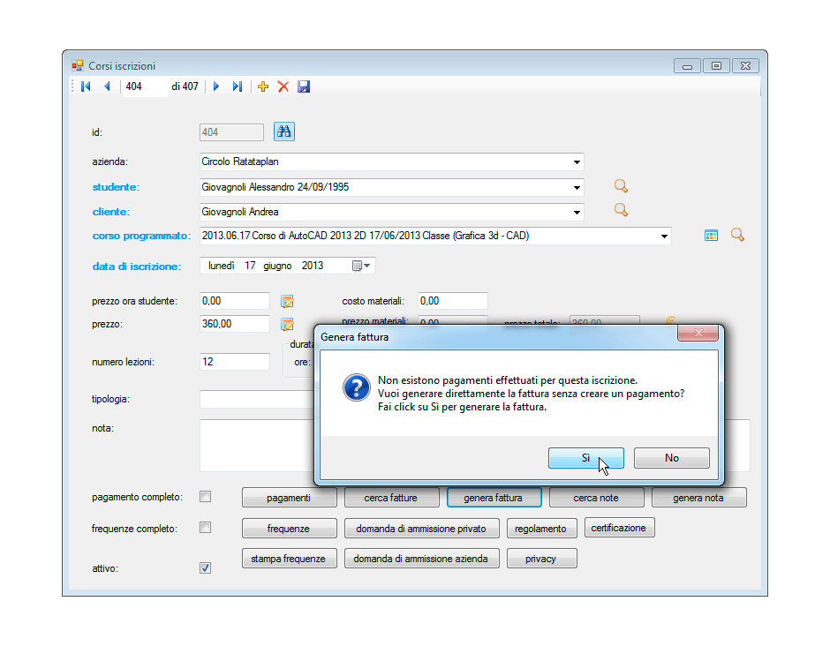This screenshot has width=830, height=646.
Task: Click binoculars search icon beside id
Action: pos(284,131)
